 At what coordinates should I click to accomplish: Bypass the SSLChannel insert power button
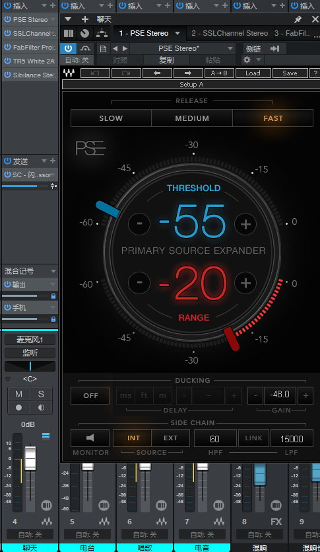click(7, 34)
